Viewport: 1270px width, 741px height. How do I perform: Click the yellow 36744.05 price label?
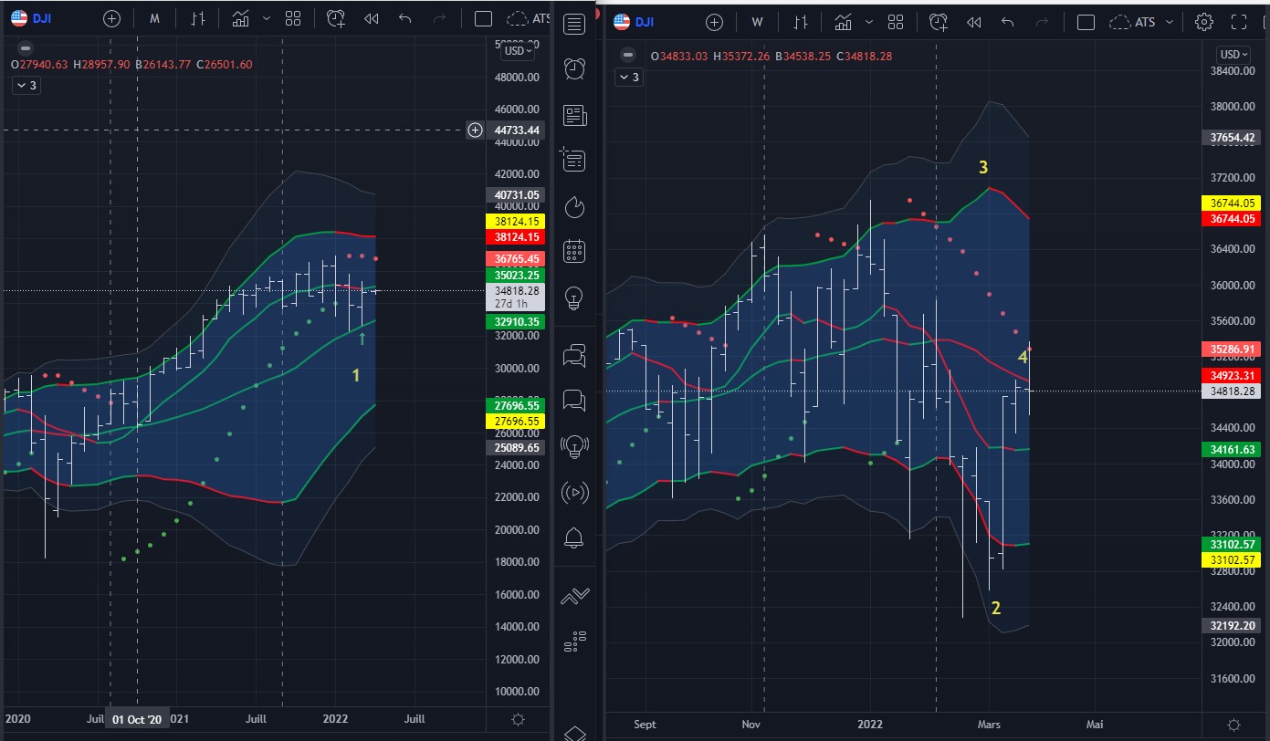[1233, 203]
